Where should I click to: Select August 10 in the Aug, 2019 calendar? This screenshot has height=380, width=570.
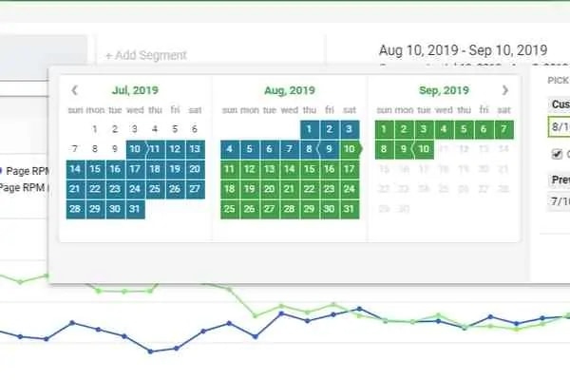click(x=350, y=149)
